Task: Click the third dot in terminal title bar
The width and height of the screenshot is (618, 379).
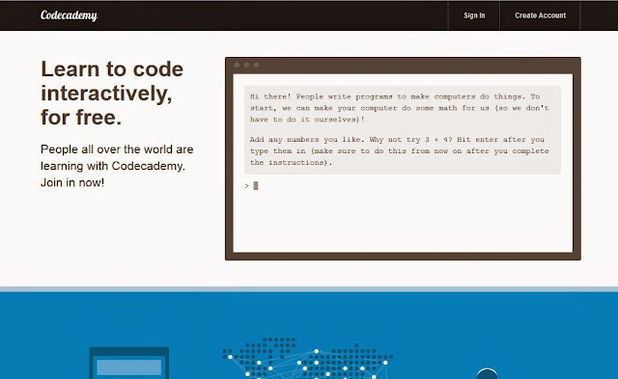Action: [x=257, y=65]
